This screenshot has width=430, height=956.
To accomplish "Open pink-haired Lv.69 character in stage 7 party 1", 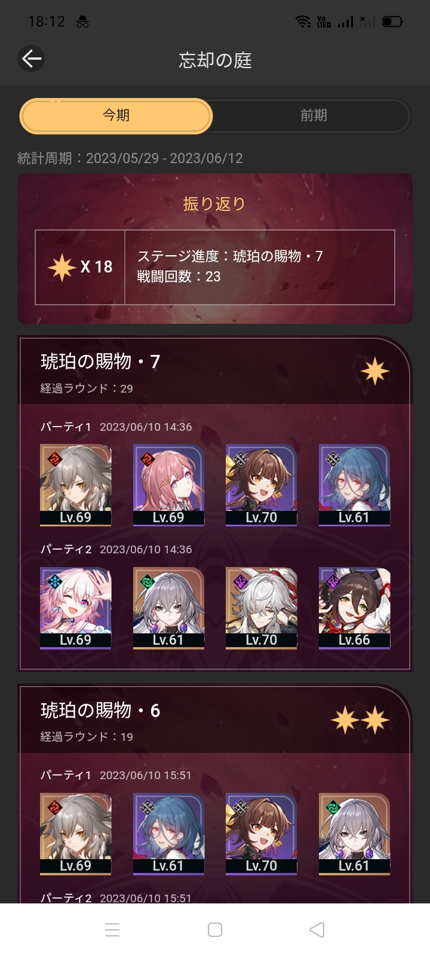I will (x=168, y=485).
